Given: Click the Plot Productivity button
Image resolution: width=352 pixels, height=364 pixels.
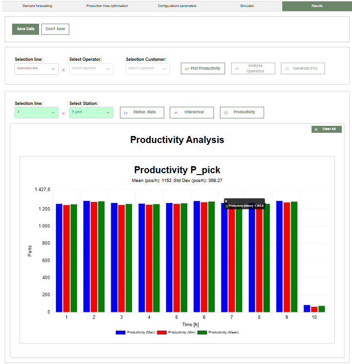Looking at the screenshot, I should [203, 69].
